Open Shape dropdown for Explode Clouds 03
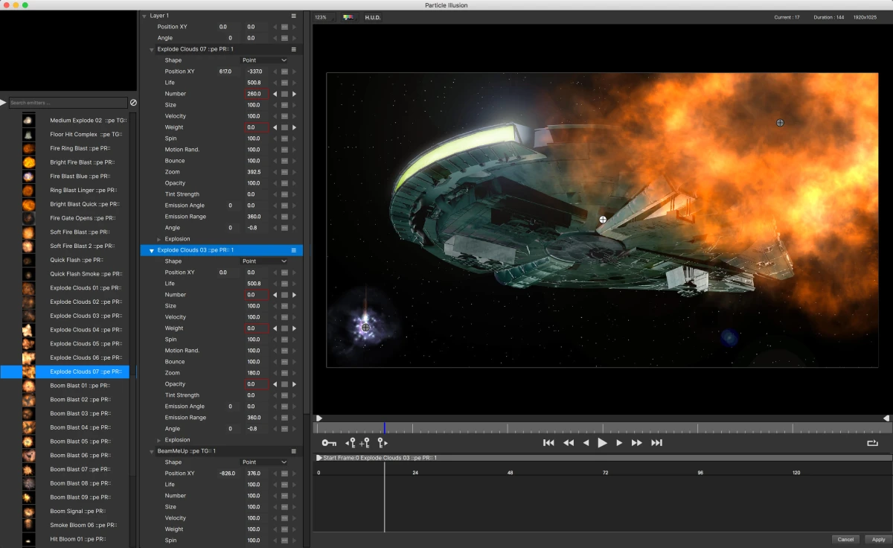This screenshot has height=548, width=893. pyautogui.click(x=264, y=261)
